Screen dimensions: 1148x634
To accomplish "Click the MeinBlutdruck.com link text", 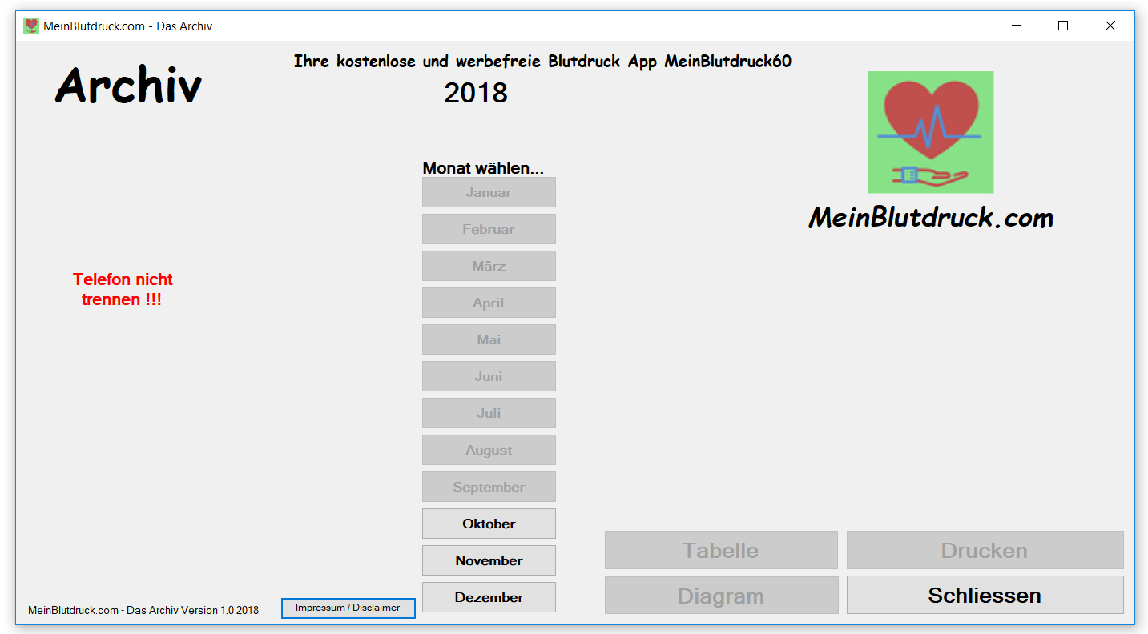I will (x=930, y=217).
